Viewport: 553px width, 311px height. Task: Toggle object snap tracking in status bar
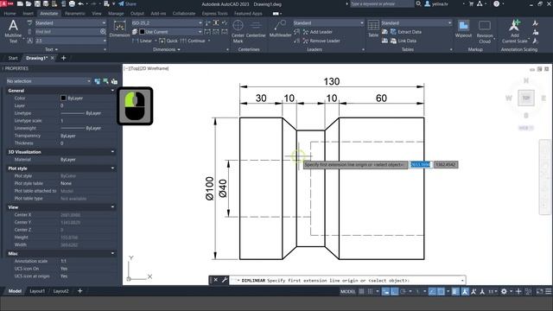pyautogui.click(x=432, y=291)
